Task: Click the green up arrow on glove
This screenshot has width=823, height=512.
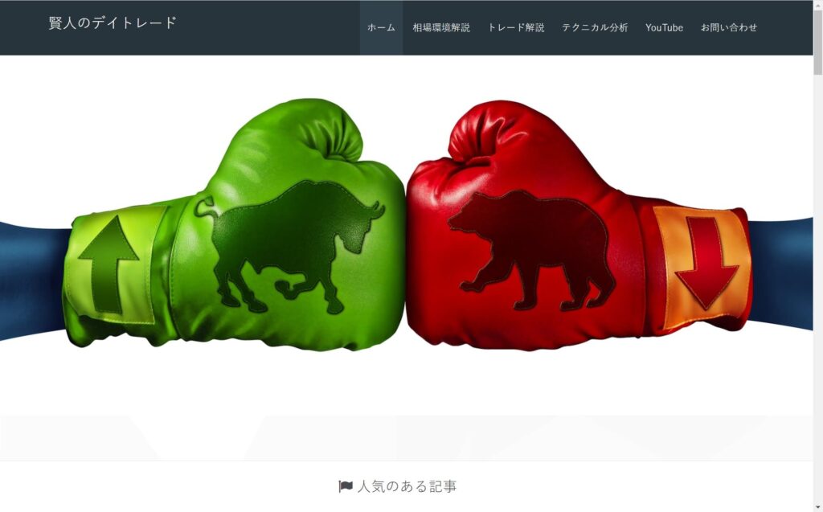Action: point(109,264)
